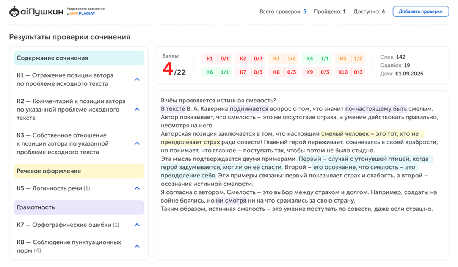Image resolution: width=458 pixels, height=267 pixels.
Task: Collapse K8 punctuation norms chevron
Action: (137, 247)
